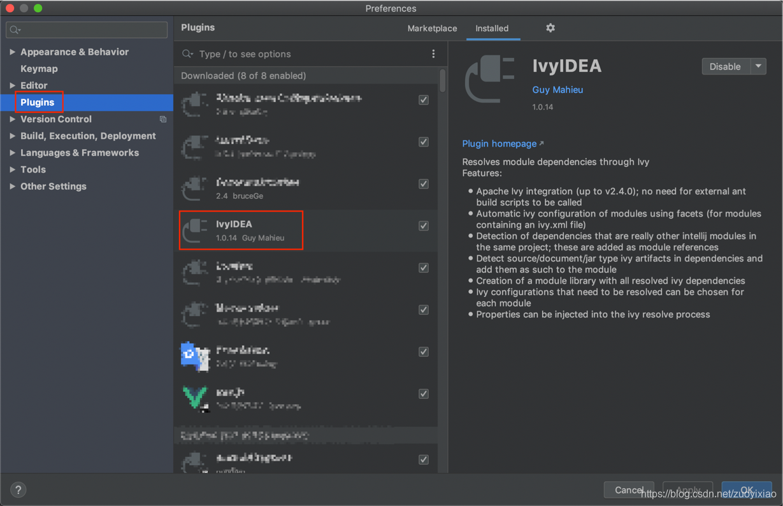
Task: Click 'Resolves module dependencies through Ivy' text
Action: (x=556, y=162)
